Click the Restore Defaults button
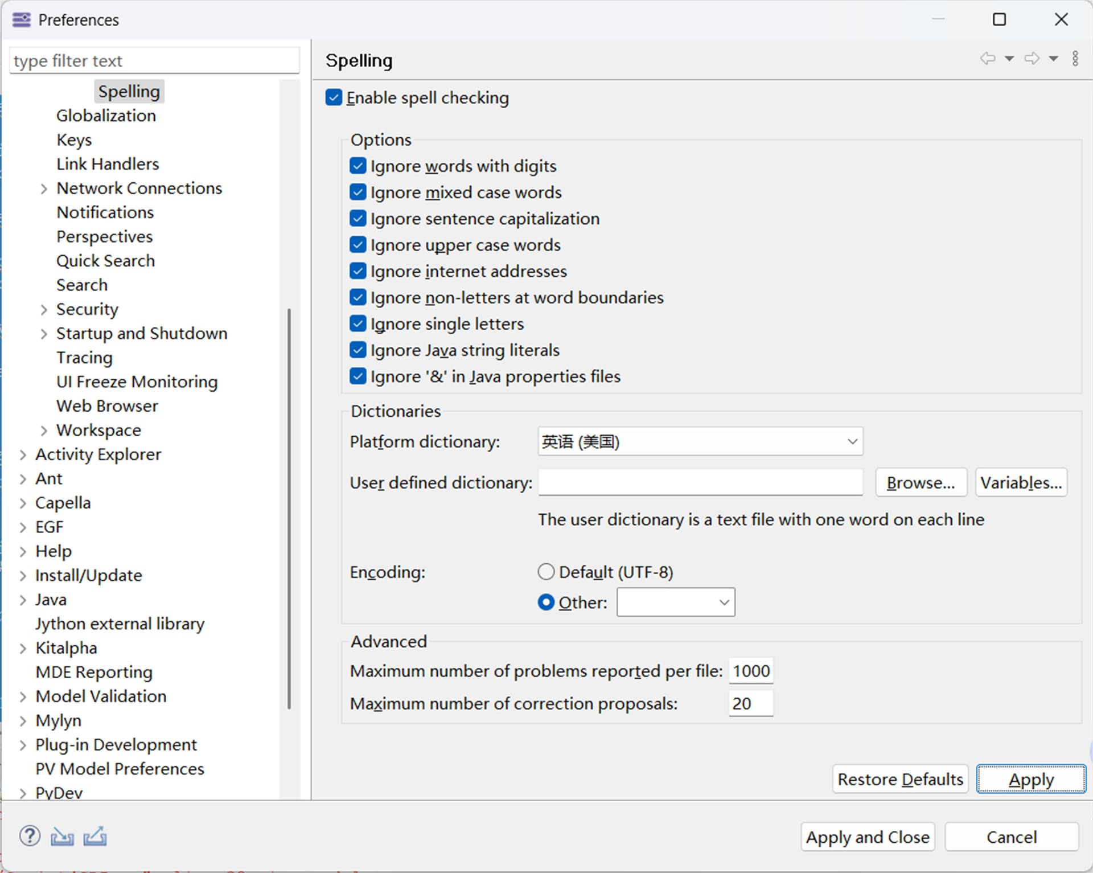Screen dimensions: 1093x873 tap(900, 779)
